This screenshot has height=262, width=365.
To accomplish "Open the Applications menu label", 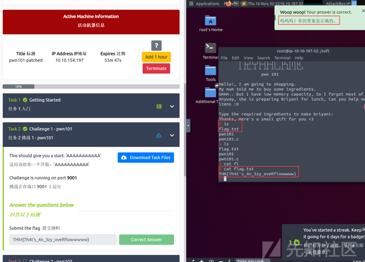I will tap(207, 3).
